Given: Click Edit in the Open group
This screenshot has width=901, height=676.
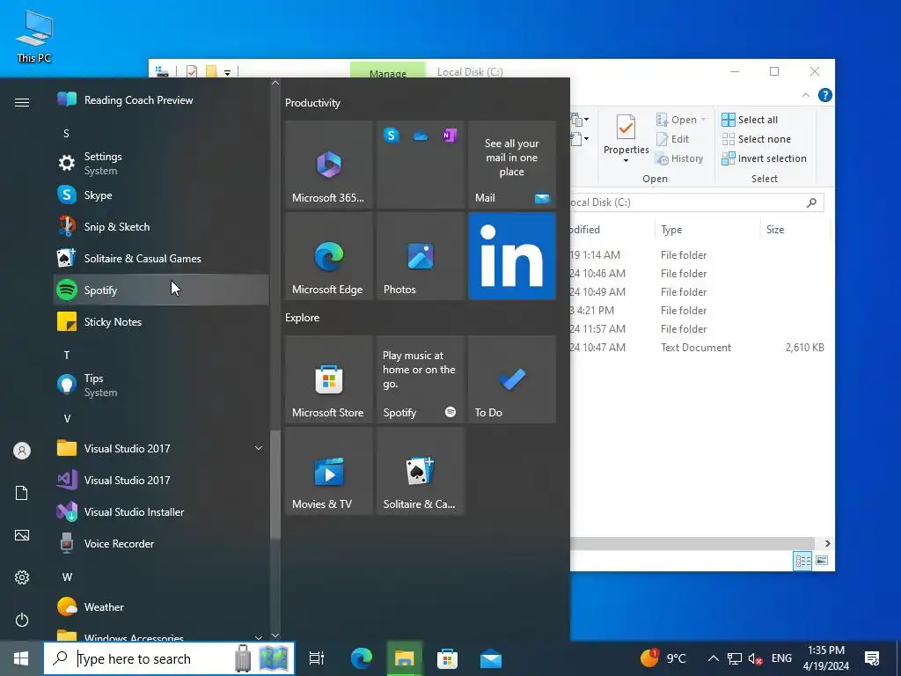Looking at the screenshot, I should 673,139.
